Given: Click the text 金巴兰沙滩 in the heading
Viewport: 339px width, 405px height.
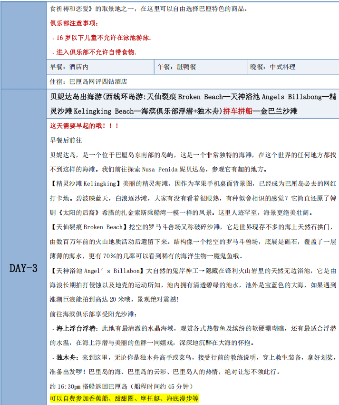Looking at the screenshot, I should point(279,111).
